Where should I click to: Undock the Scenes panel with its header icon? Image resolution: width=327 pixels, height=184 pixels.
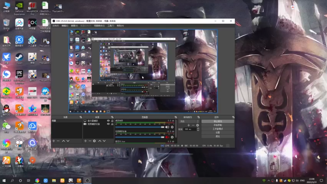coord(81,117)
